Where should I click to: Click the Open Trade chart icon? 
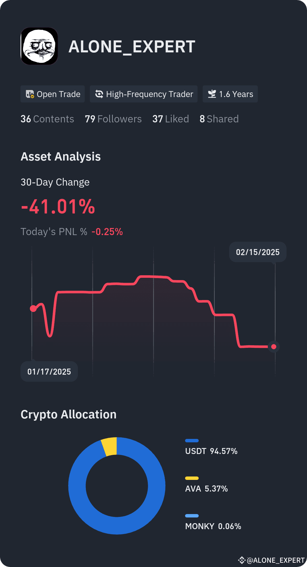30,94
